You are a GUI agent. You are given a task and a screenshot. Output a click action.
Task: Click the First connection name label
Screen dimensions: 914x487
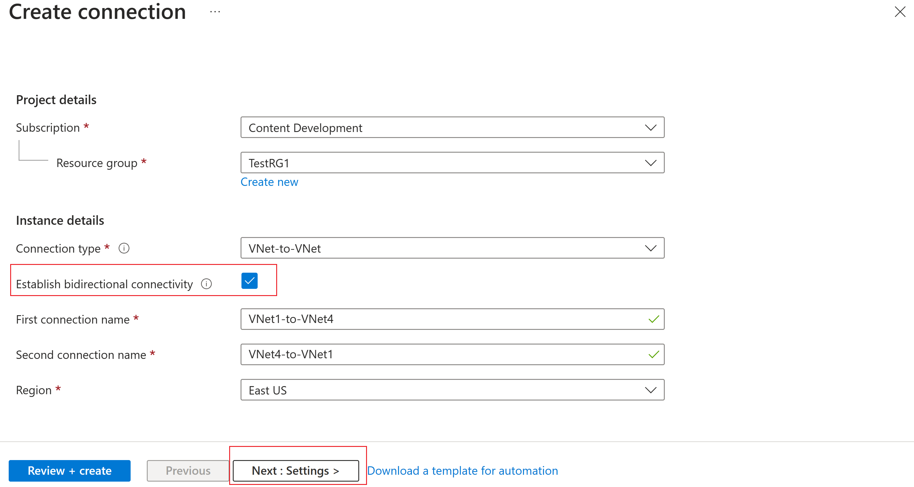(73, 319)
